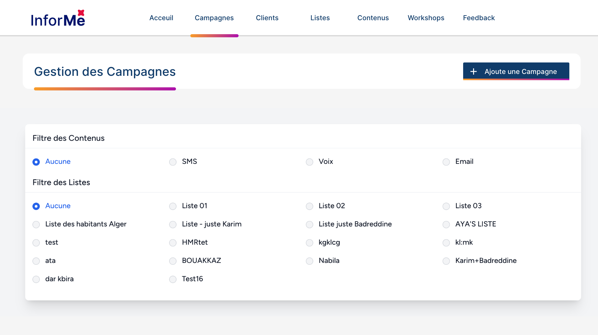Open the Acceuil tab
Viewport: 598px width, 335px height.
click(161, 18)
